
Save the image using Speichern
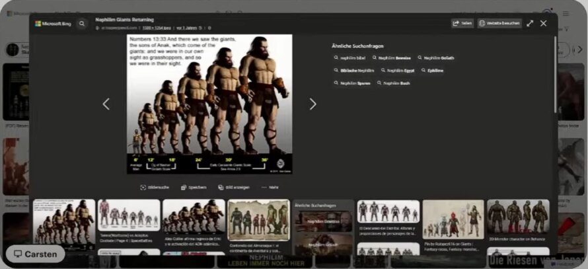tap(194, 187)
